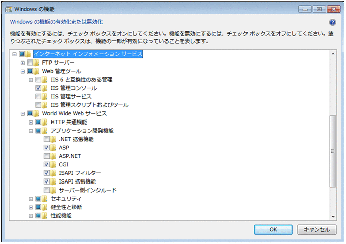Image resolution: width=346 pixels, height=244 pixels.
Task: Click the Web 管理ツール folder icon
Action: pyautogui.click(x=37, y=71)
